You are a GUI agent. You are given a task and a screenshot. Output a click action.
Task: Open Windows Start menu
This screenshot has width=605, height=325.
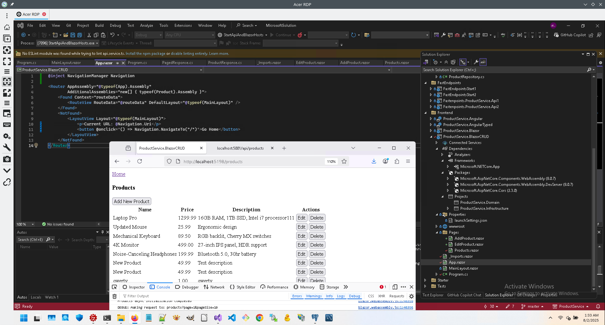(24, 318)
